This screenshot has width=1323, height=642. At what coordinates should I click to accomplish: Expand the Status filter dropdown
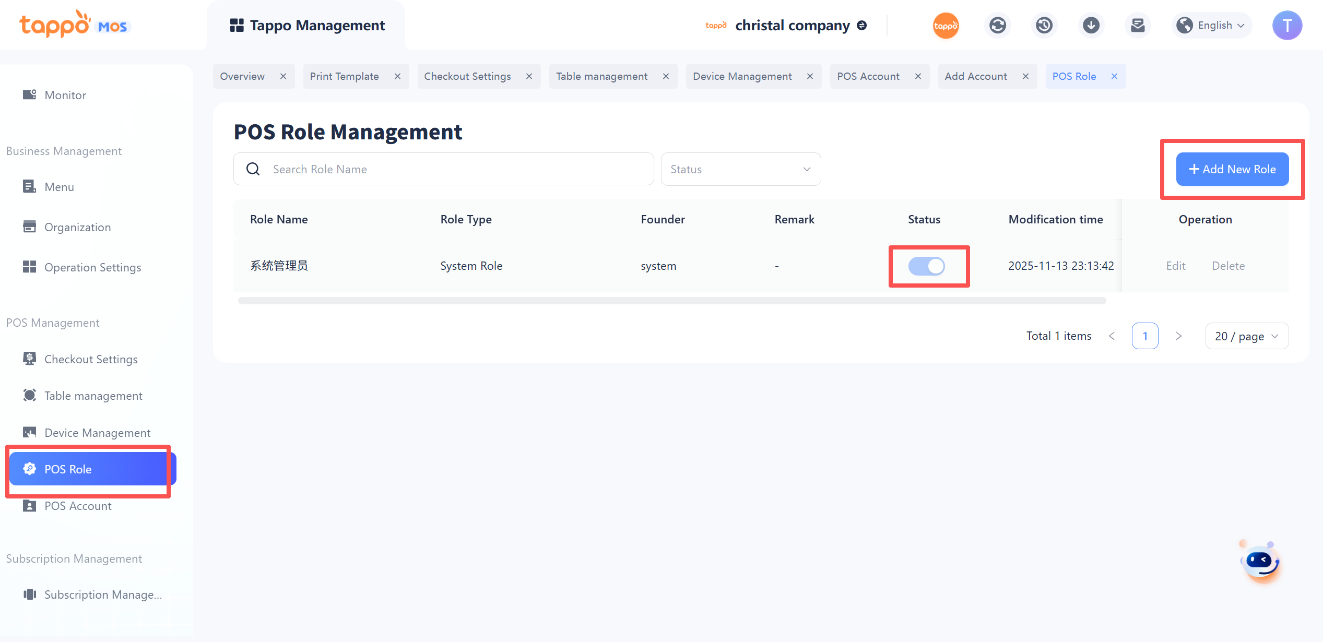(740, 169)
